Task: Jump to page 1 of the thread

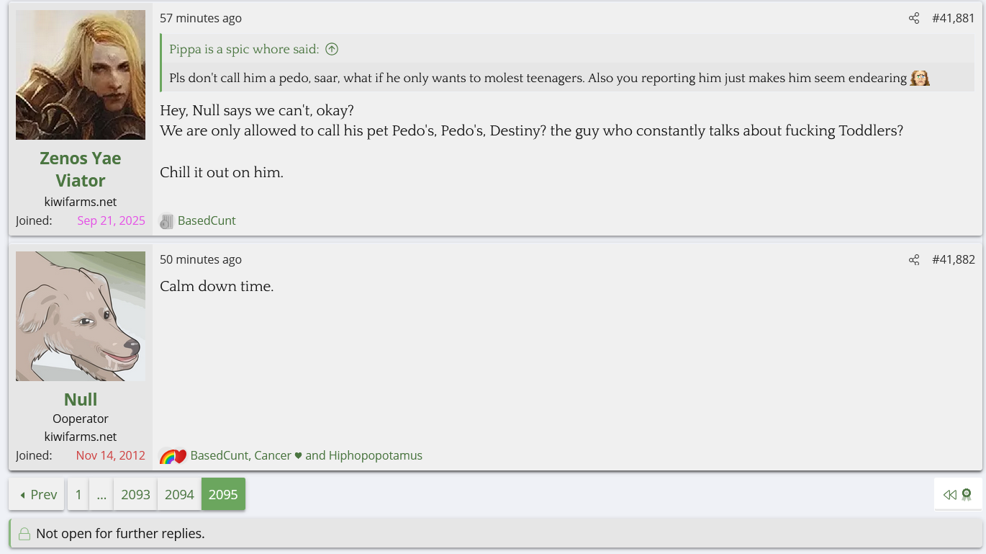Action: coord(78,494)
